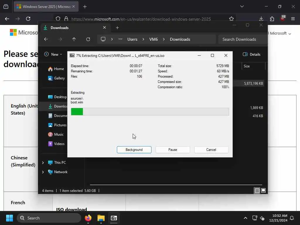The height and width of the screenshot is (225, 300).
Task: Toggle the Details pane in File Explorer
Action: (251, 54)
